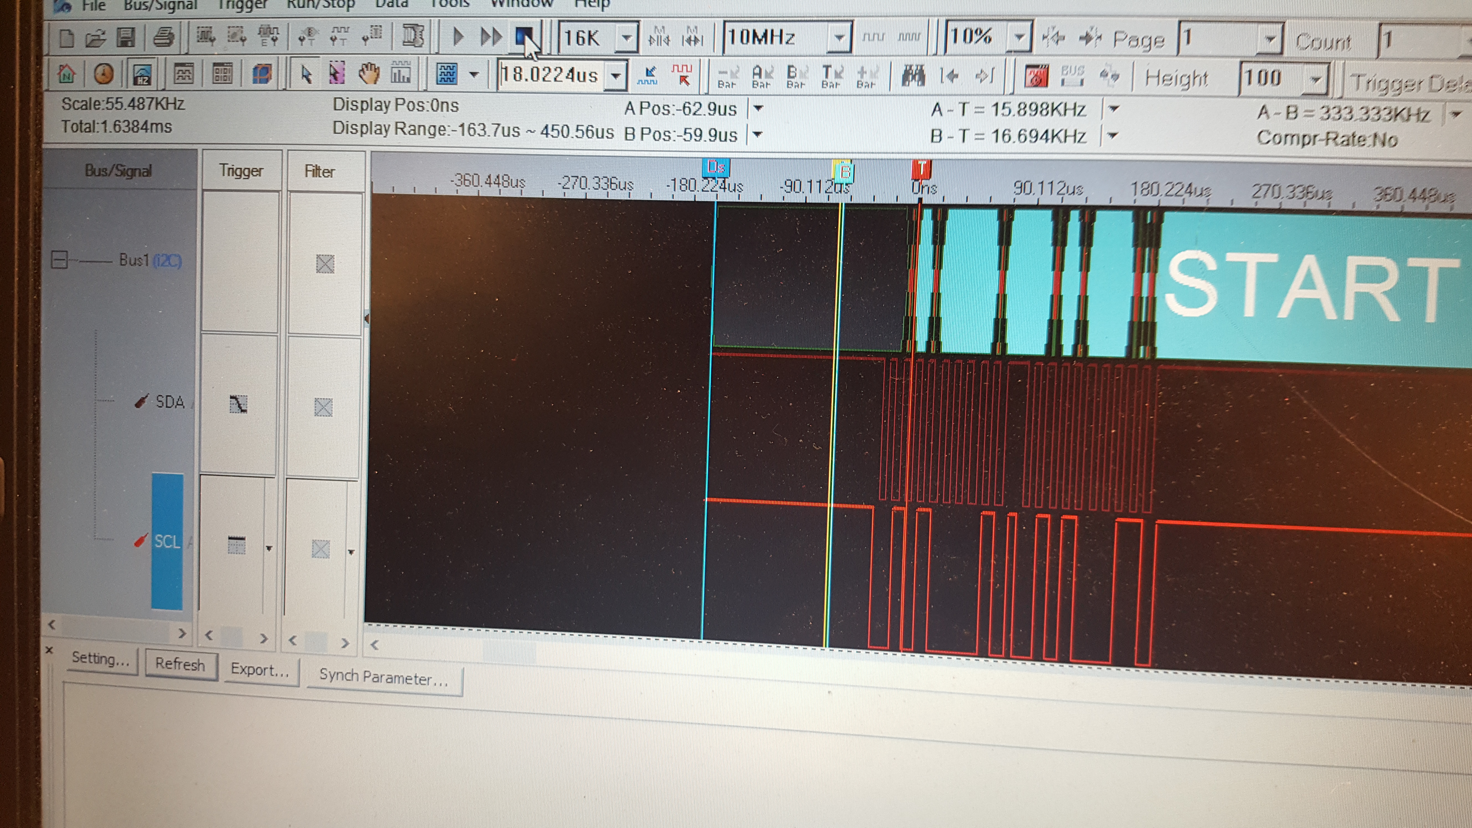Toggle the SDA filter box
This screenshot has height=828, width=1472.
[323, 407]
